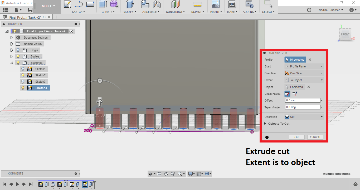Click Cancel in Edit Feature dialog
This screenshot has height=190, width=360.
pos(315,137)
